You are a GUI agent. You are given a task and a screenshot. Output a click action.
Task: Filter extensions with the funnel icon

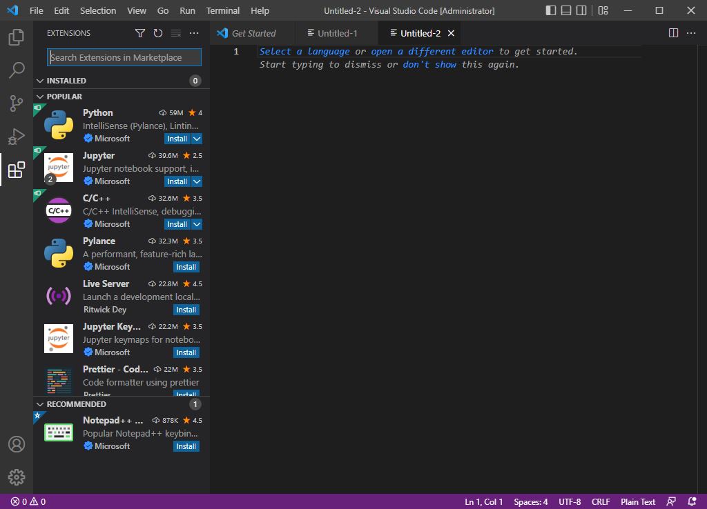[140, 33]
